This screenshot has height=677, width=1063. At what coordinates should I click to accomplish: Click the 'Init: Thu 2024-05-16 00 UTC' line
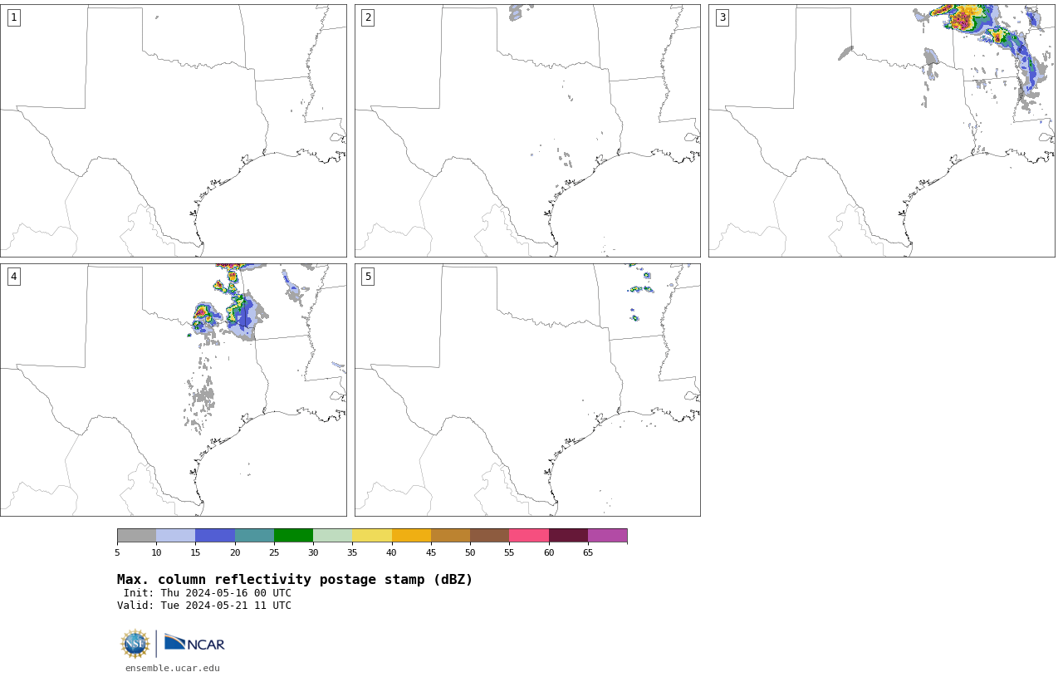coord(207,593)
